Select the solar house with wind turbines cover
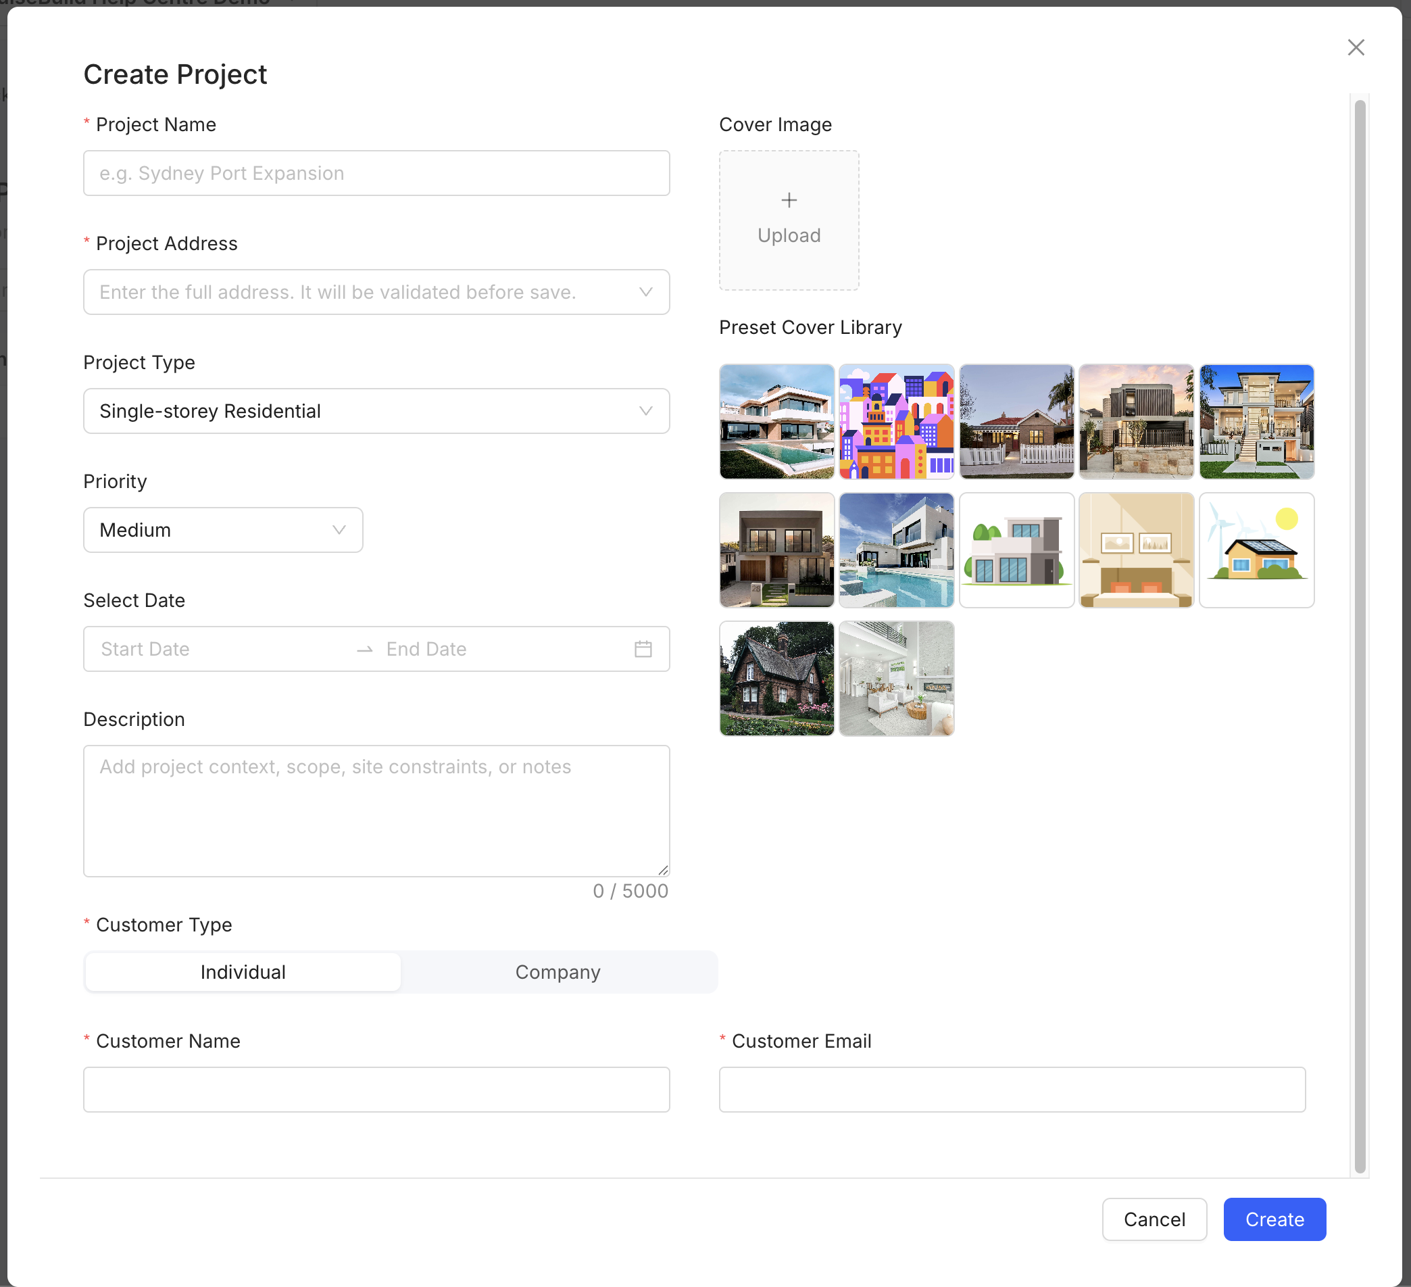The image size is (1411, 1287). pos(1257,550)
